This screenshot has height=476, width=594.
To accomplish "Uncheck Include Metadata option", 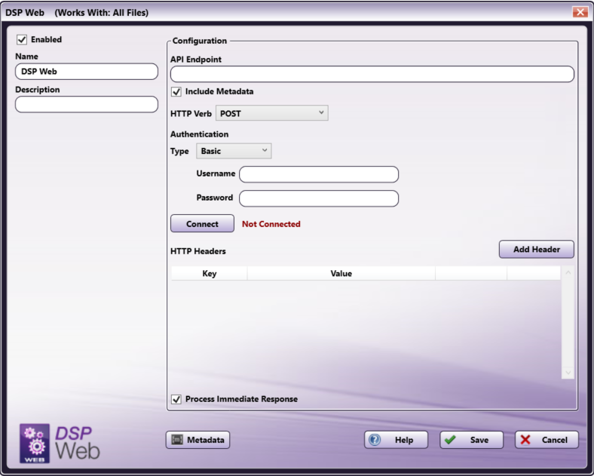I will (x=177, y=92).
